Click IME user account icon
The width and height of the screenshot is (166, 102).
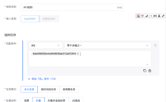pyautogui.click(x=159, y=16)
